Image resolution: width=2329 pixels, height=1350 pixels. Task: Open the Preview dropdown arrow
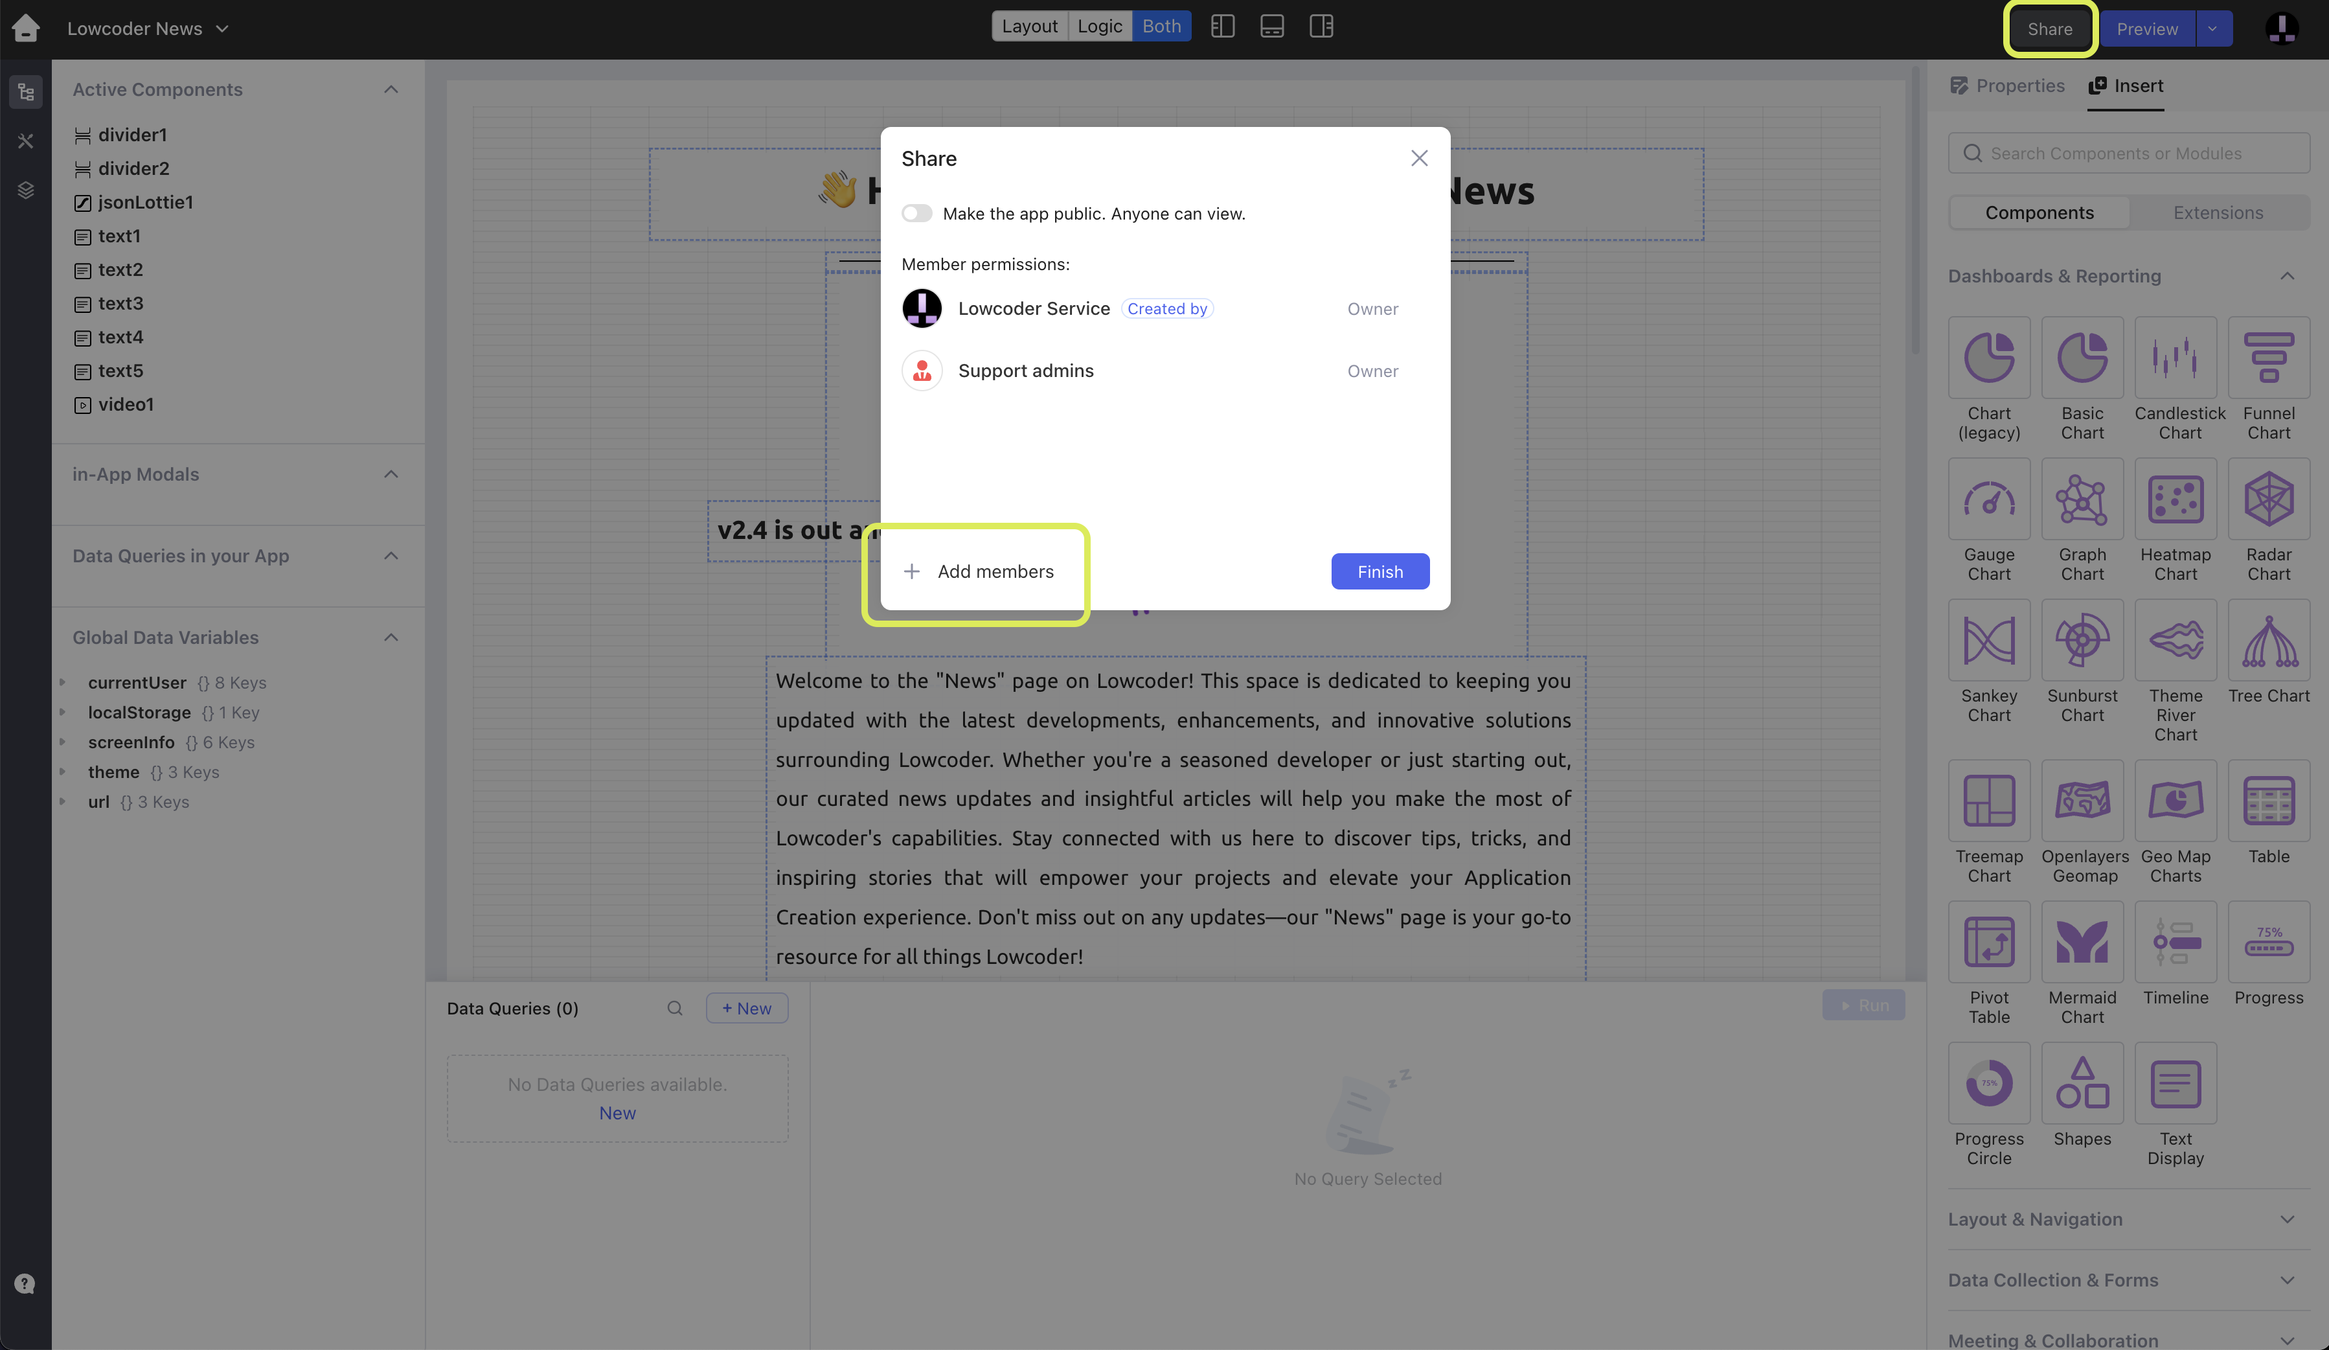pyautogui.click(x=2212, y=29)
